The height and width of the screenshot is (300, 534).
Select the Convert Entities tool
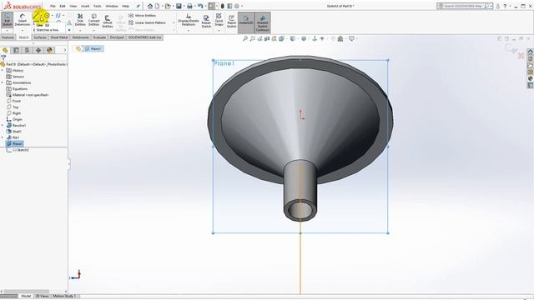click(93, 20)
